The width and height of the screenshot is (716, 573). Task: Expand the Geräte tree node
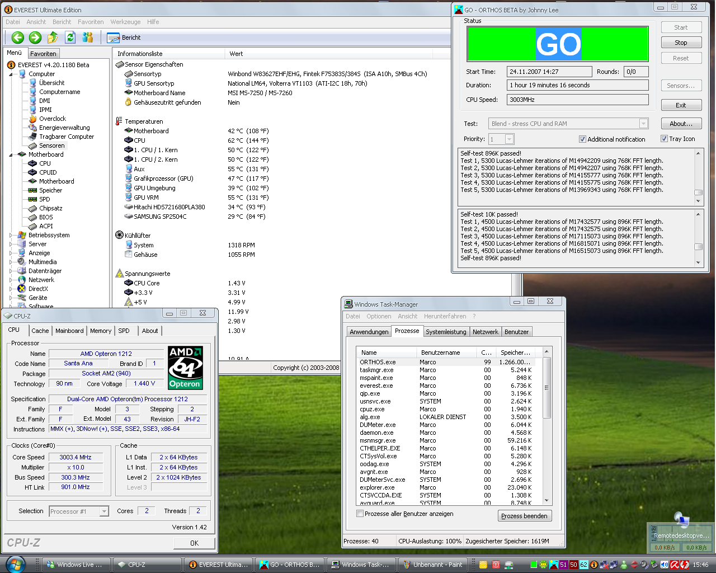tap(11, 298)
